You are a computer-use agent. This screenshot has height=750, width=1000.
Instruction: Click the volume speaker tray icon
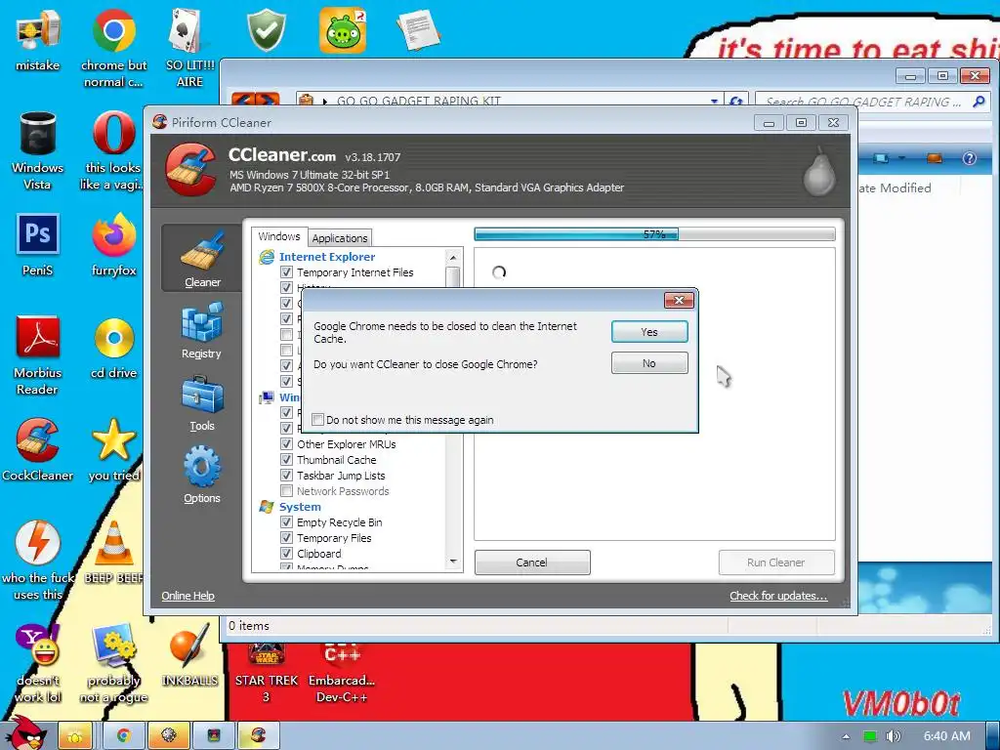pyautogui.click(x=893, y=736)
